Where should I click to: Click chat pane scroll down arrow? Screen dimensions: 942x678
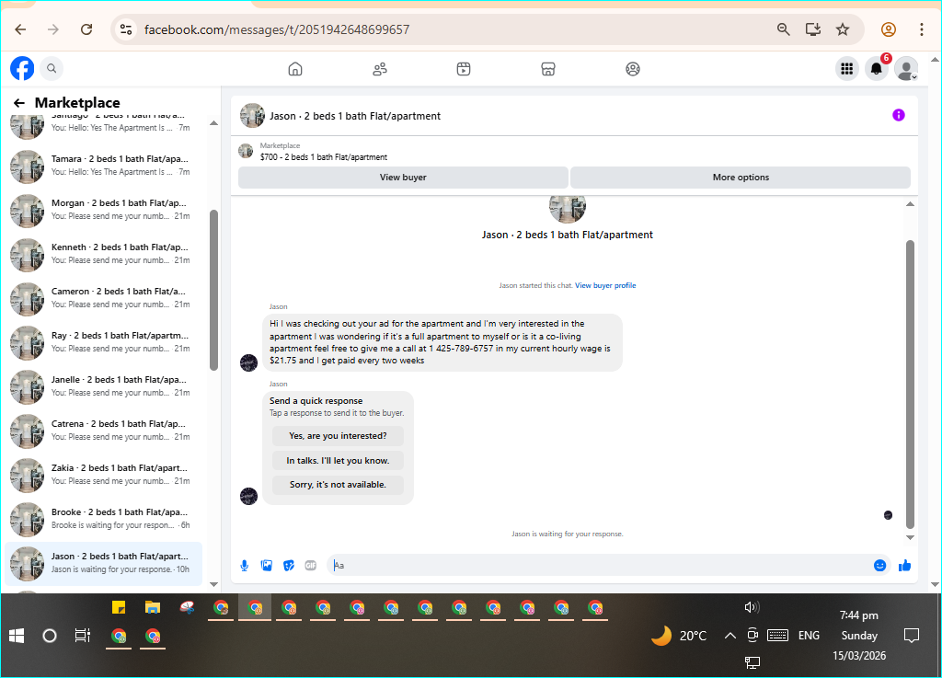coord(910,537)
